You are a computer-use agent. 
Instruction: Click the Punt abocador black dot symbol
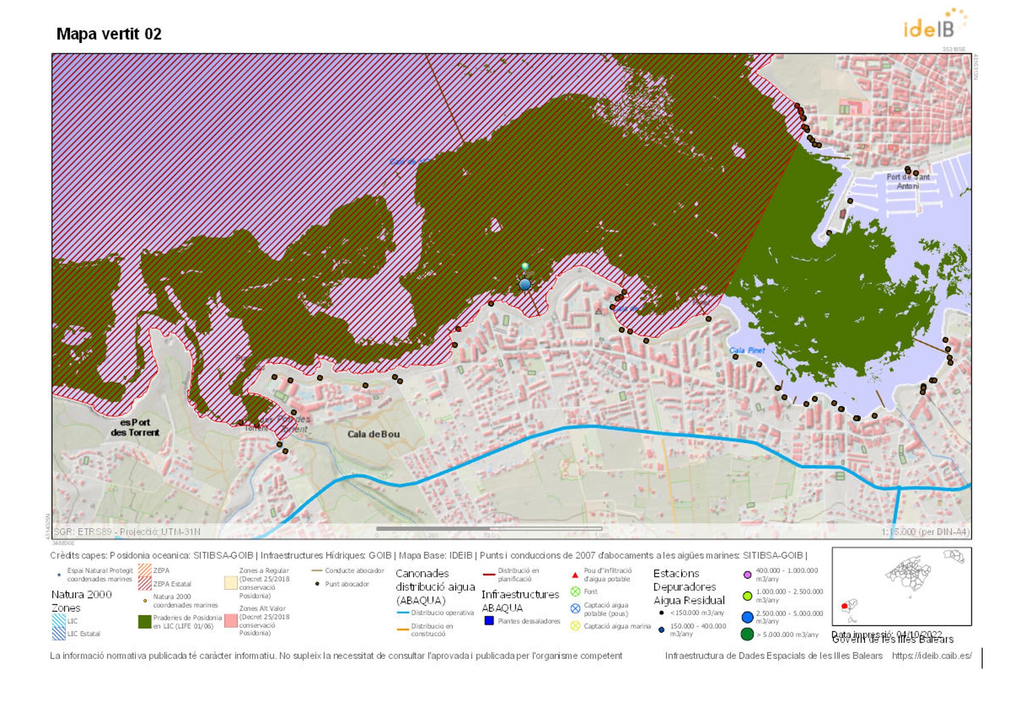coord(317,584)
